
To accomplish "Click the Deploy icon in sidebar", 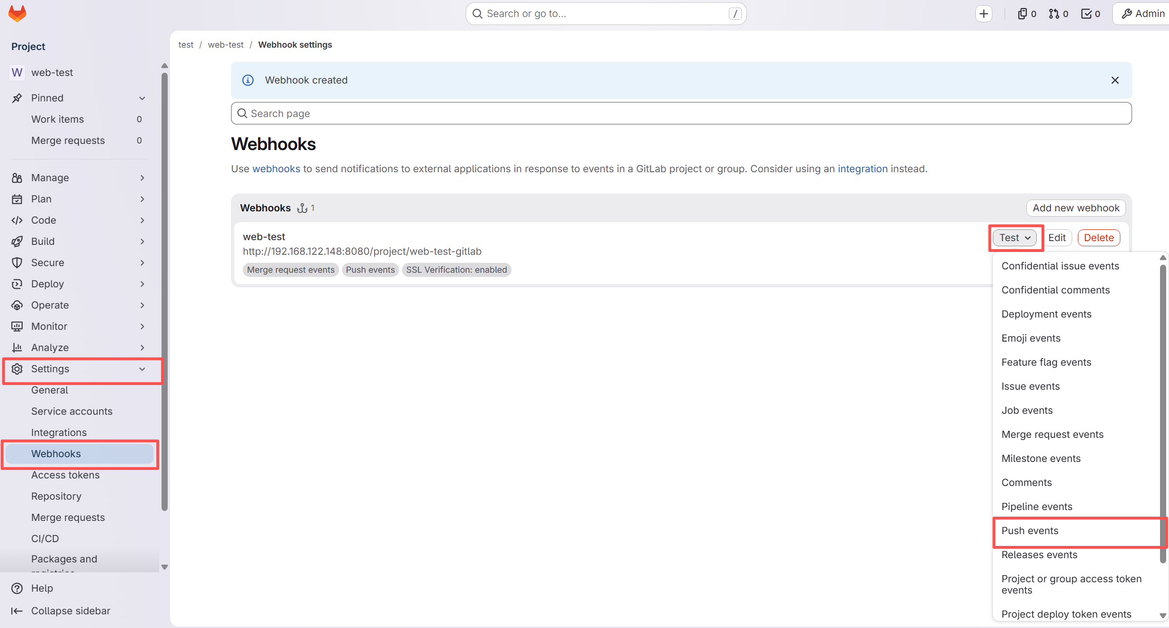I will pos(17,284).
